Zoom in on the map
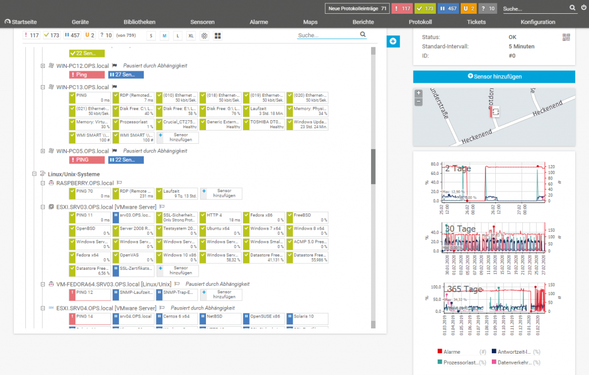This screenshot has height=375, width=589. coord(418,93)
